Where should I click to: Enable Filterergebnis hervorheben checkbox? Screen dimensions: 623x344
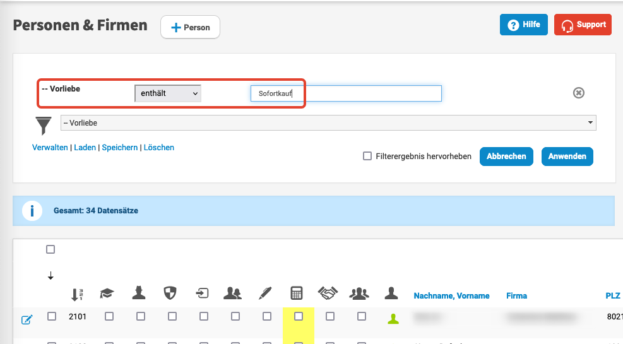367,156
